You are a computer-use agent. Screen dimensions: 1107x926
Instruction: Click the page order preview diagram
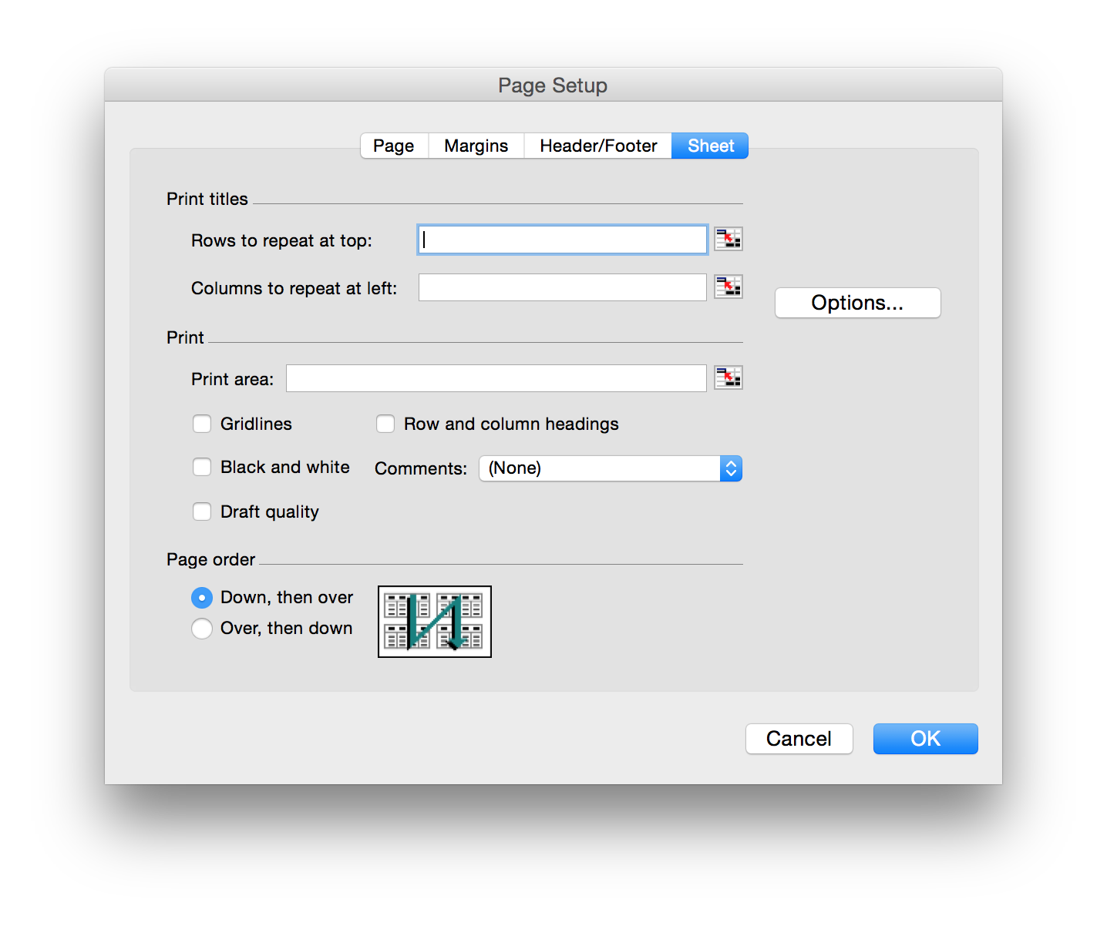435,622
